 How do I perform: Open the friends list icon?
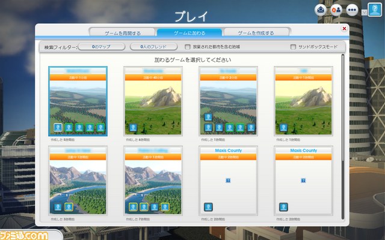click(336, 10)
